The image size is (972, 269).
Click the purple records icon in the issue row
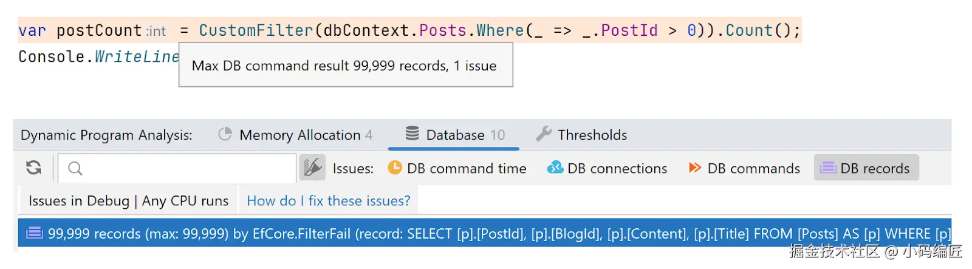point(35,233)
